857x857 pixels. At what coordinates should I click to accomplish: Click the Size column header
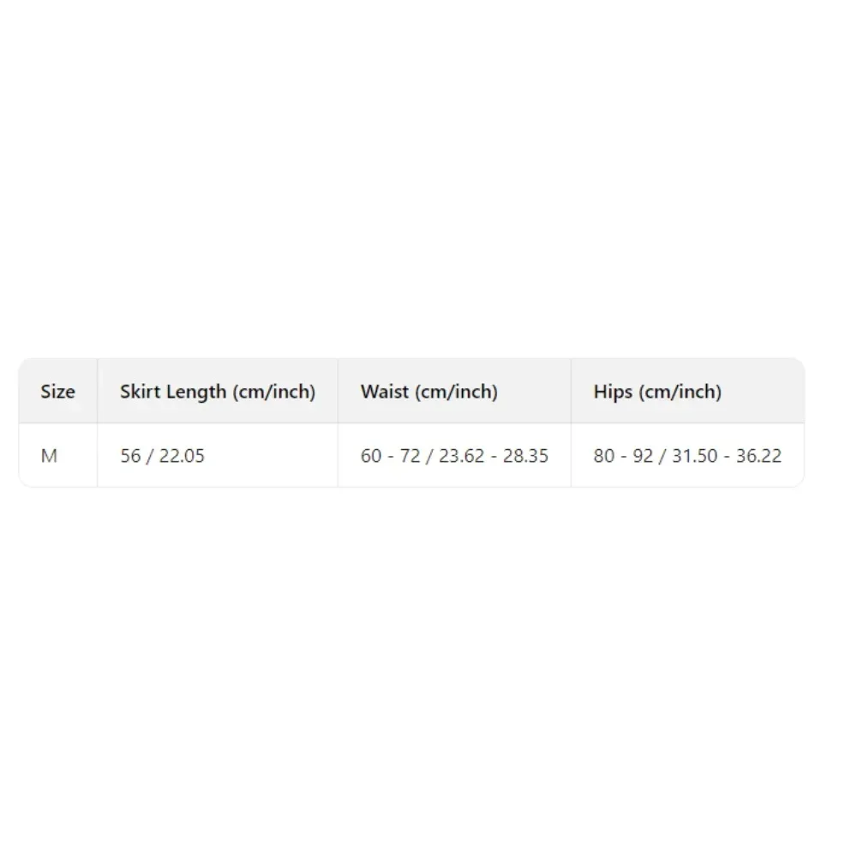click(x=57, y=392)
